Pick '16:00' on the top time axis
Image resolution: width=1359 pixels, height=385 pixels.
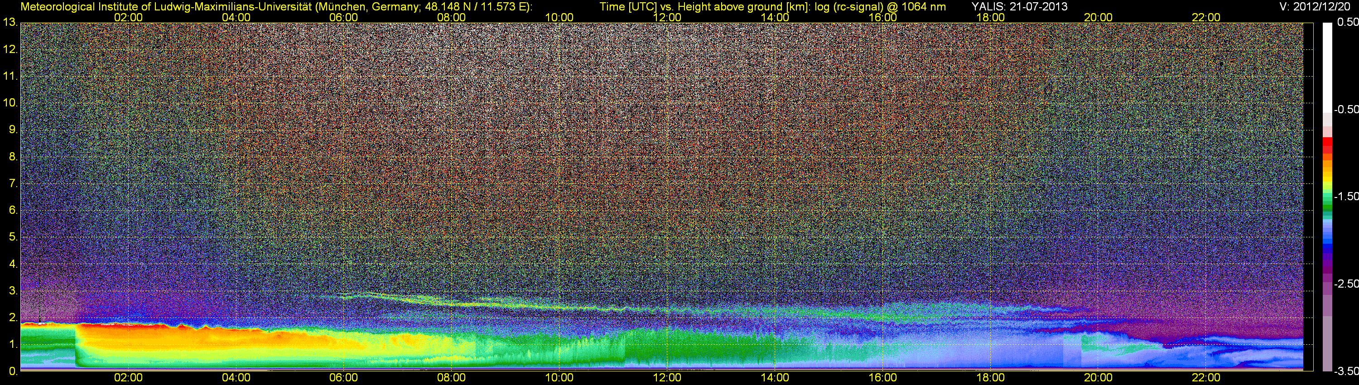[x=882, y=17]
